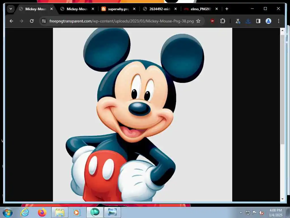Image resolution: width=290 pixels, height=218 pixels.
Task: Close the second Mickey-Mouse tab
Action: pyautogui.click(x=93, y=9)
